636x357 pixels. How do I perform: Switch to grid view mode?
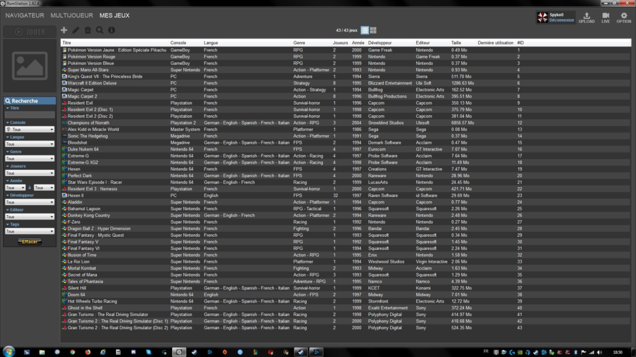tap(373, 30)
